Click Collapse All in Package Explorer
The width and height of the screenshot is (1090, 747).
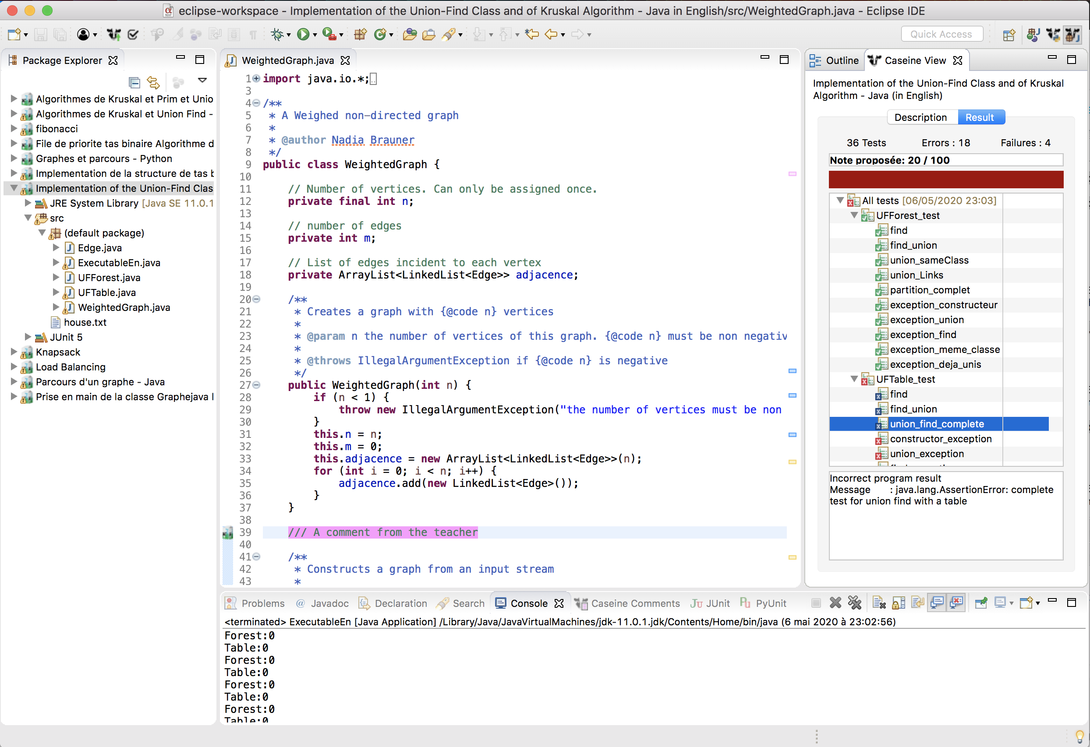(134, 82)
